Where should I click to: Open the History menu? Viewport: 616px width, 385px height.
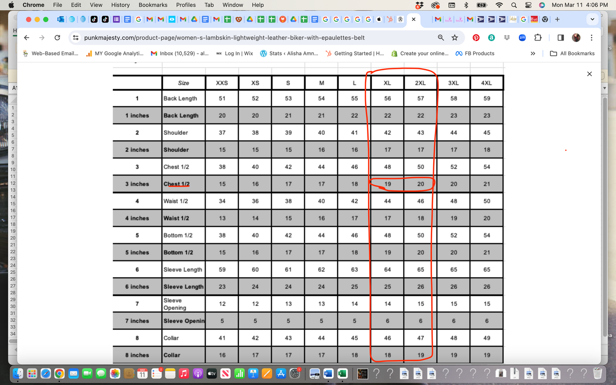click(120, 5)
